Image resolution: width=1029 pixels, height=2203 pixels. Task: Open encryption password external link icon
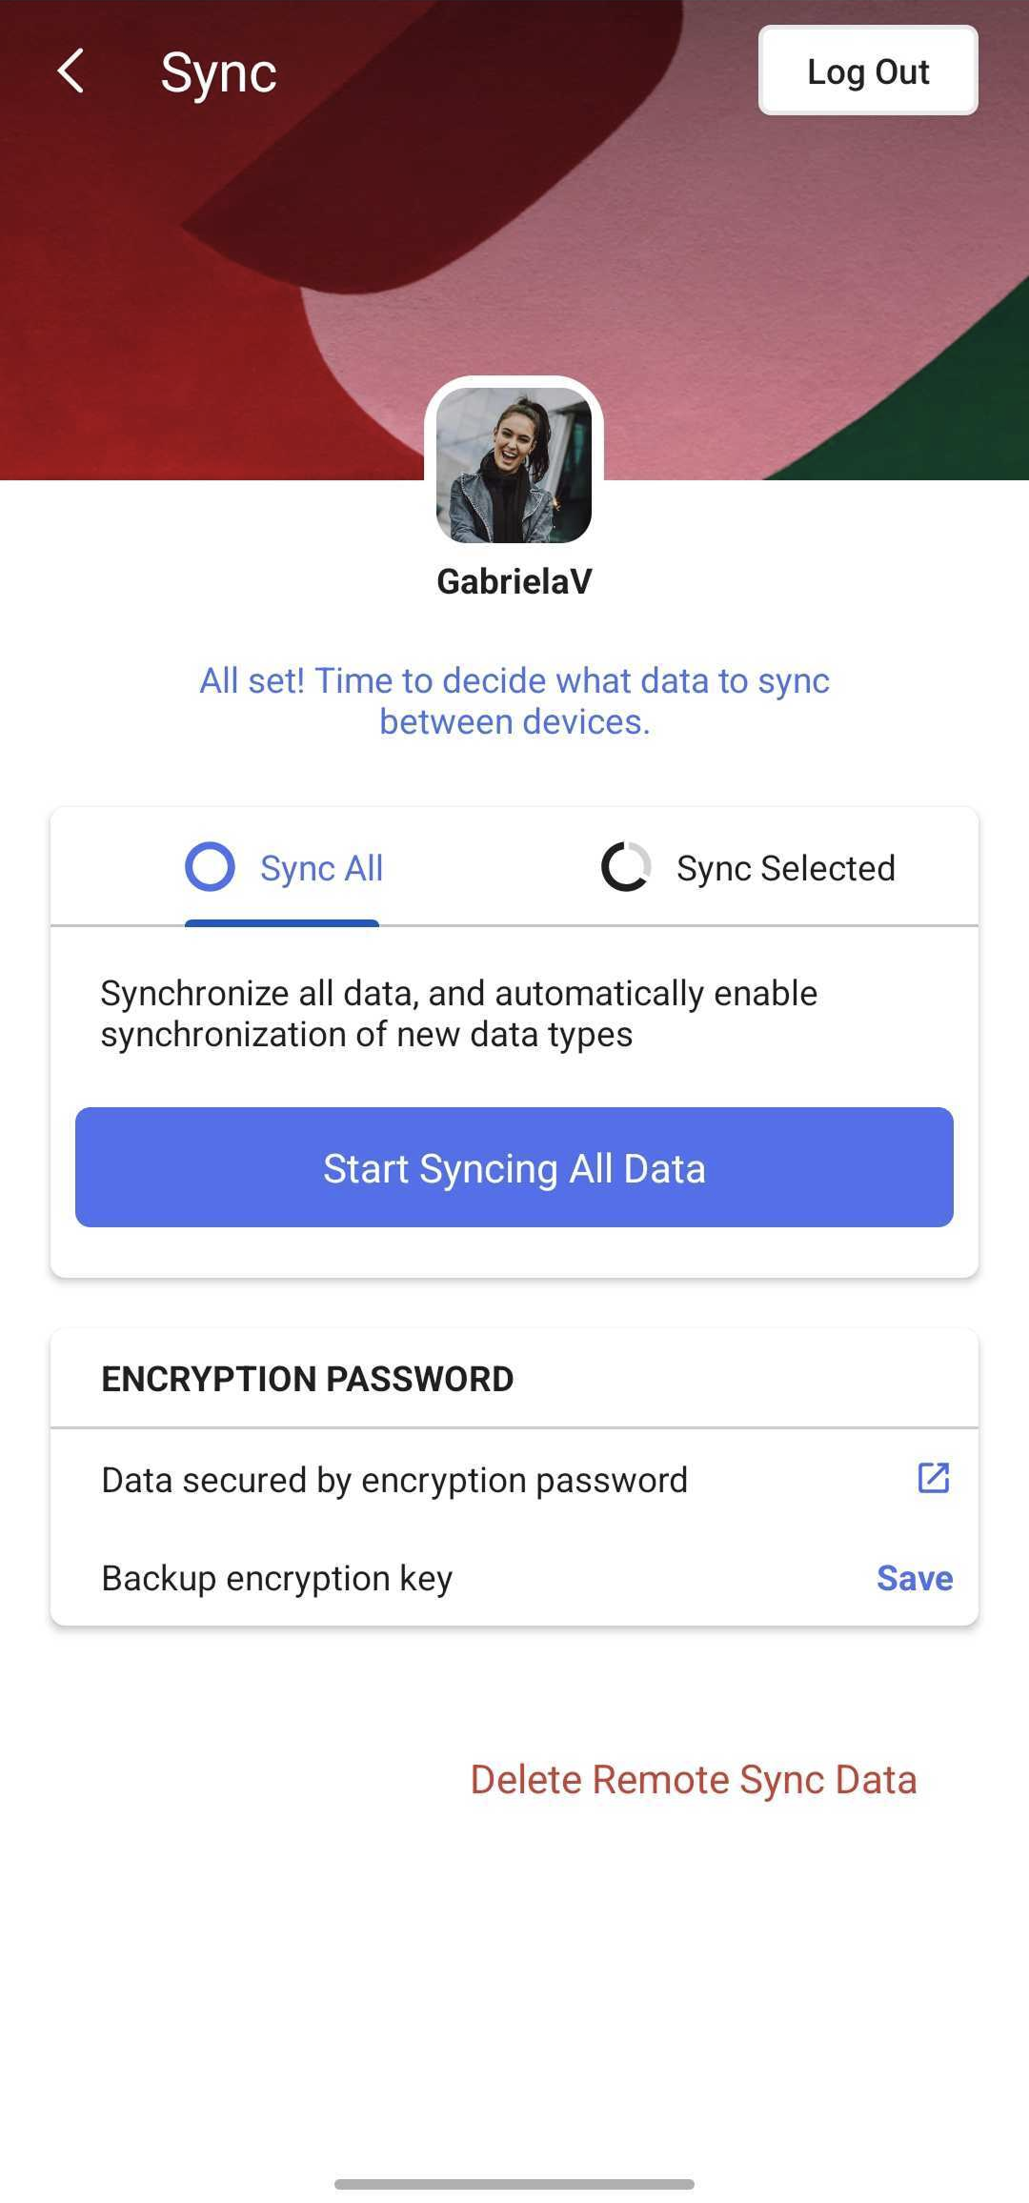pyautogui.click(x=933, y=1478)
